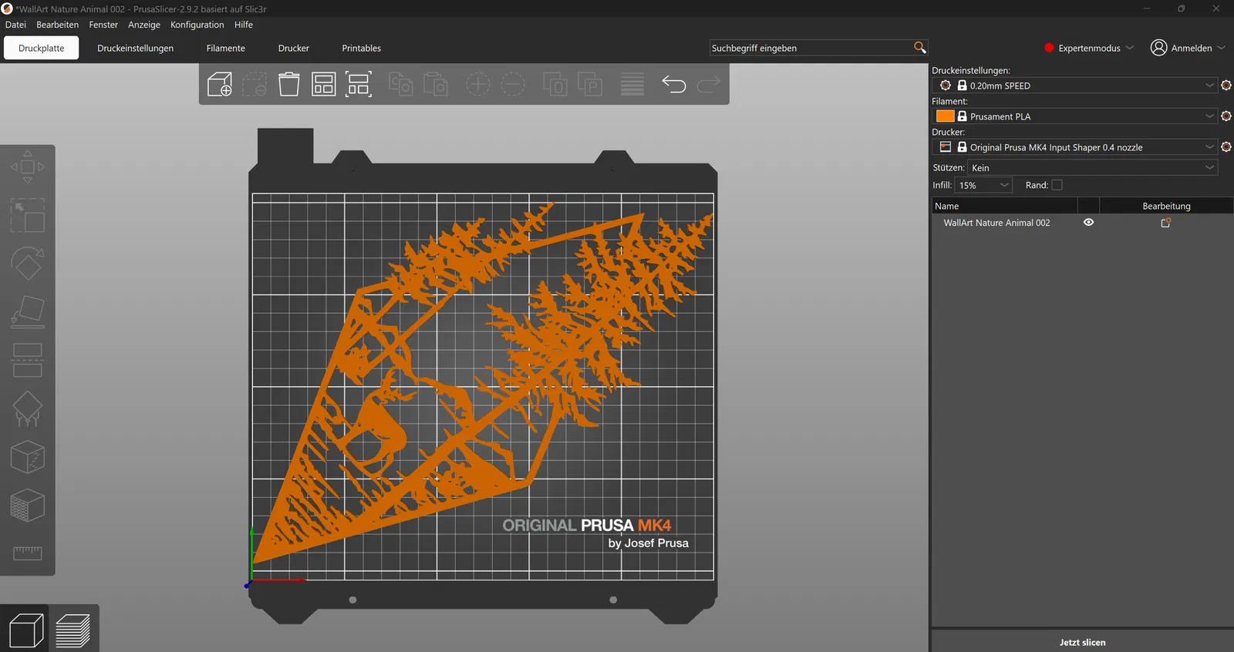Select the Place on face tool
Image resolution: width=1234 pixels, height=652 pixels.
coord(28,312)
